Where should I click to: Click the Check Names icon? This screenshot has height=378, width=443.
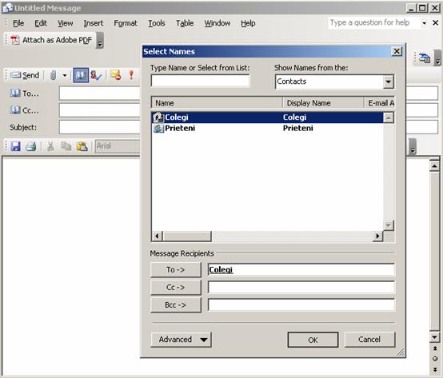coord(96,75)
